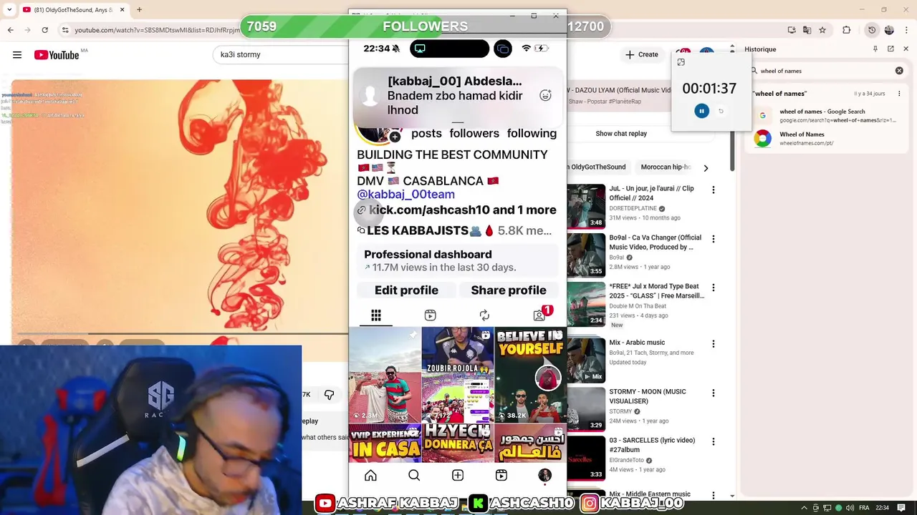Screen dimensions: 917x515
Task: Open options for STORMY - MOON video
Action: point(713,393)
